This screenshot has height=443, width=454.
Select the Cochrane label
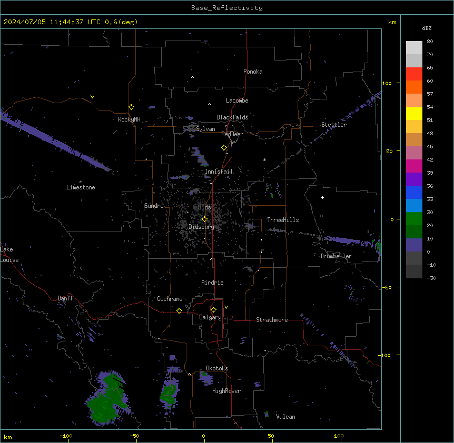click(170, 299)
